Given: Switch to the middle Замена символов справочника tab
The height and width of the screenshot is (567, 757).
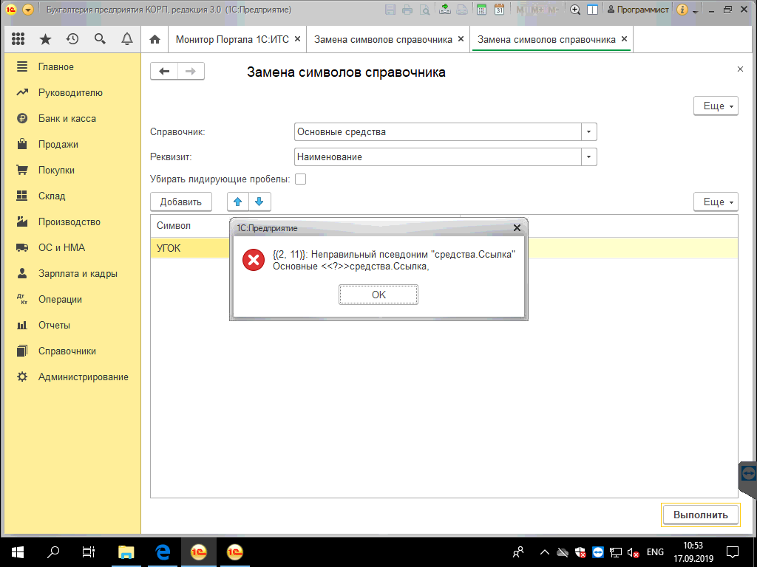Looking at the screenshot, I should pos(384,40).
